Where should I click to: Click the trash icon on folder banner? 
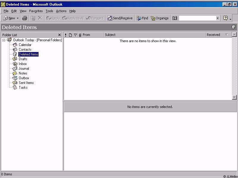pyautogui.click(x=234, y=27)
